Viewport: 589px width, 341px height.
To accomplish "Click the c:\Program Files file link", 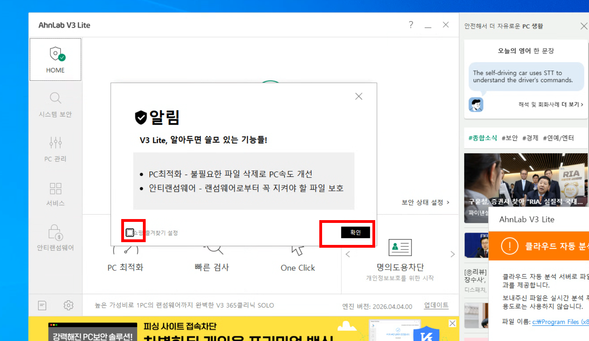I will pyautogui.click(x=560, y=322).
